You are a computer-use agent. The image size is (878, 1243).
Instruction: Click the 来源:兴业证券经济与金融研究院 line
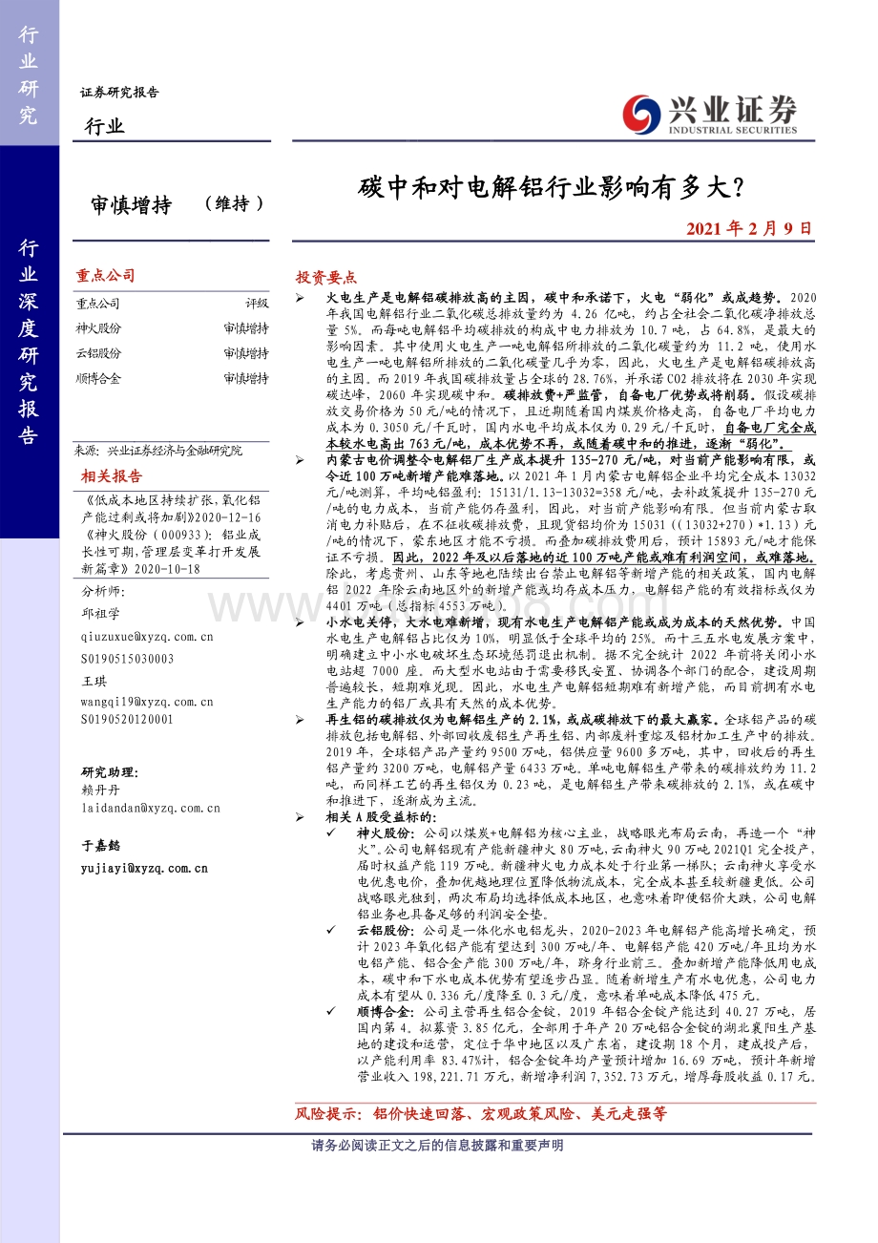pos(157,451)
